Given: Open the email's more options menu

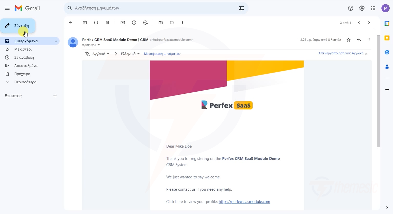Looking at the screenshot, I should [x=369, y=40].
